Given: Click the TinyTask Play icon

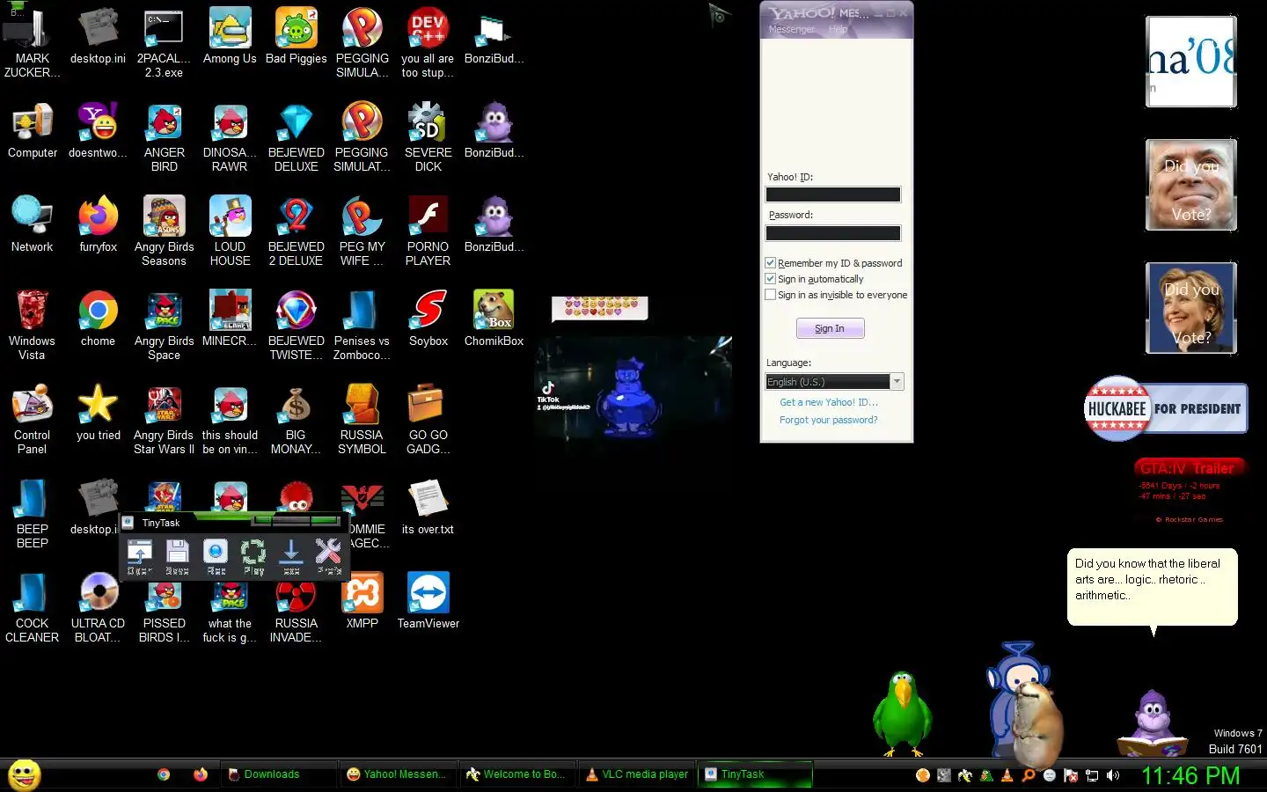Looking at the screenshot, I should point(253,556).
